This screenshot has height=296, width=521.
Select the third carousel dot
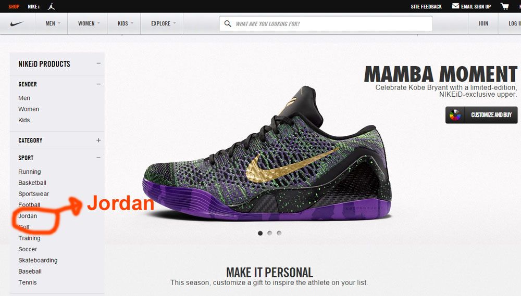pos(279,233)
